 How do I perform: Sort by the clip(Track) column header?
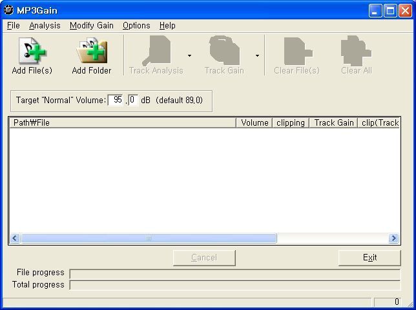pos(379,123)
